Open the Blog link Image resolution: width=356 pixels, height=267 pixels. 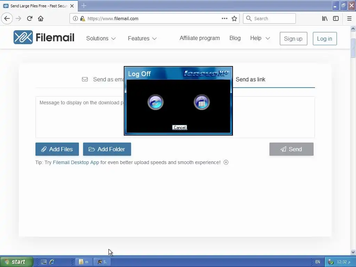(235, 38)
